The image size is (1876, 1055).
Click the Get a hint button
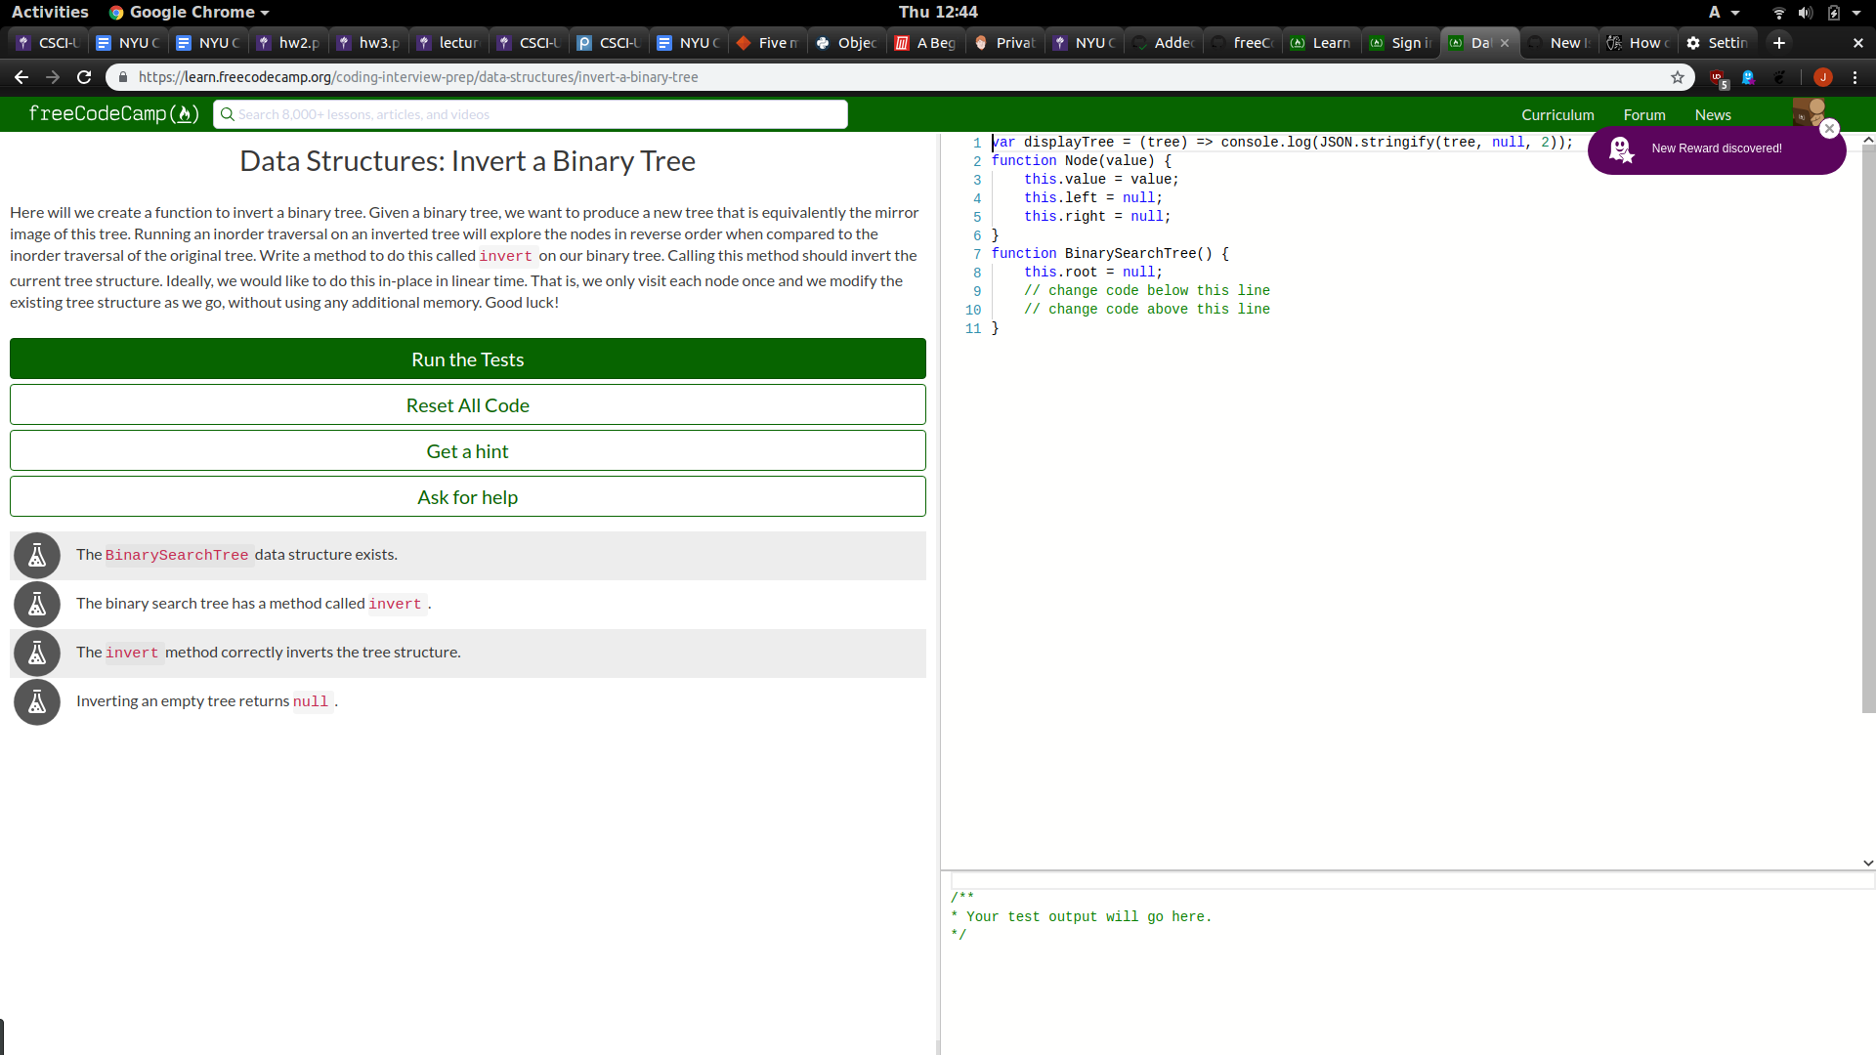[x=467, y=450]
